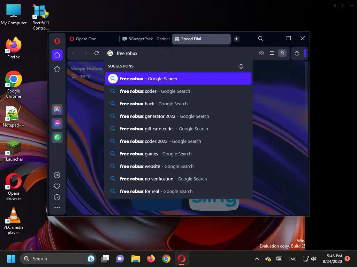Click the Google search engine icon in address bar

[110, 53]
